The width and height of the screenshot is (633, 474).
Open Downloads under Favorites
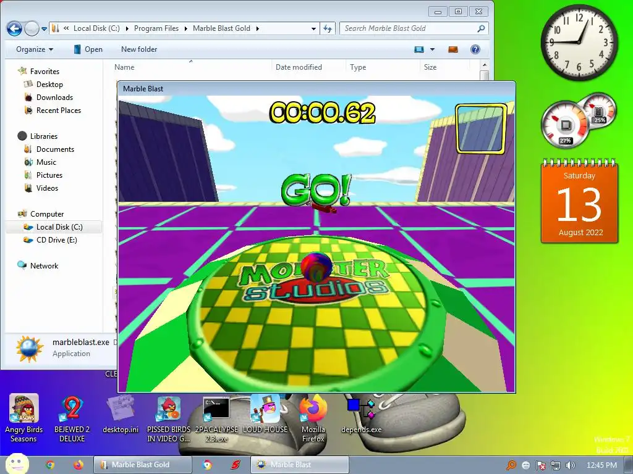tap(48, 97)
